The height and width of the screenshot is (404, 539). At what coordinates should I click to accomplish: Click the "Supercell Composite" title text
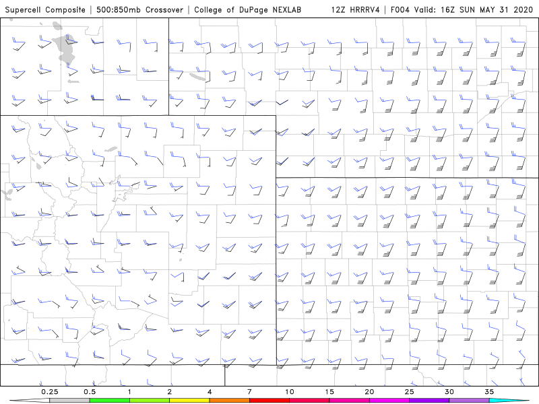coord(45,9)
